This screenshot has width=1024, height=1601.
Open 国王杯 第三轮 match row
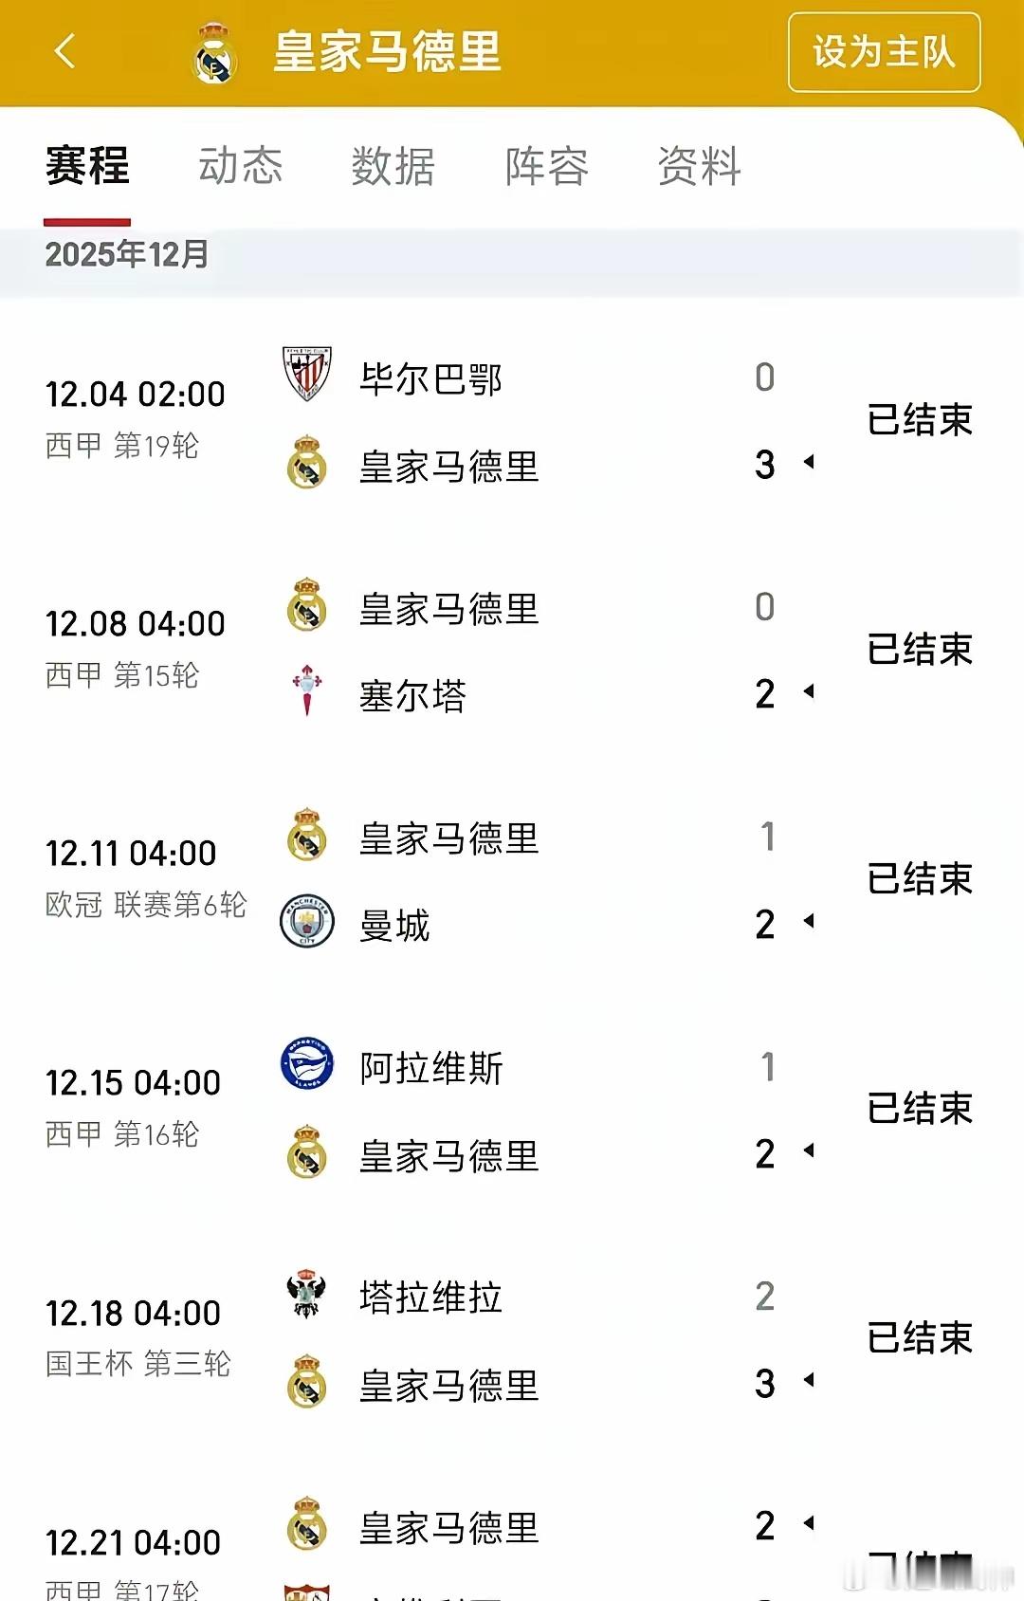512,1338
